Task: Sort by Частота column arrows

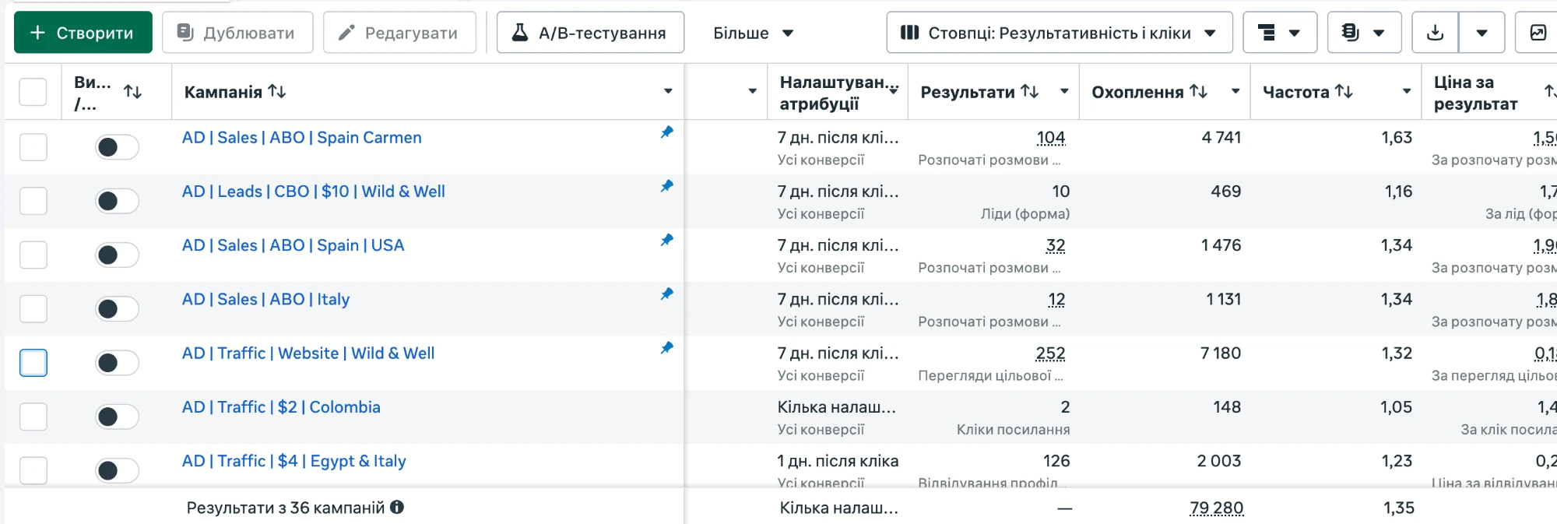Action: (x=1344, y=91)
